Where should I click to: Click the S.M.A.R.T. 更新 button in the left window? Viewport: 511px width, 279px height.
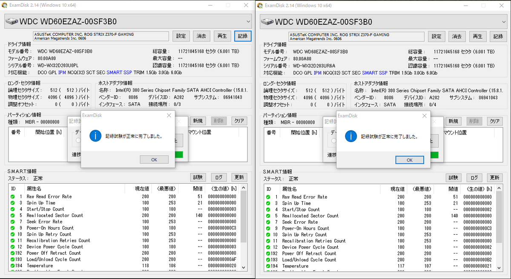point(239,177)
